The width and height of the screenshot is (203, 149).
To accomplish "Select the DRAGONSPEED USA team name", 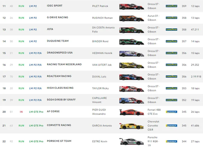I will coord(60,53).
